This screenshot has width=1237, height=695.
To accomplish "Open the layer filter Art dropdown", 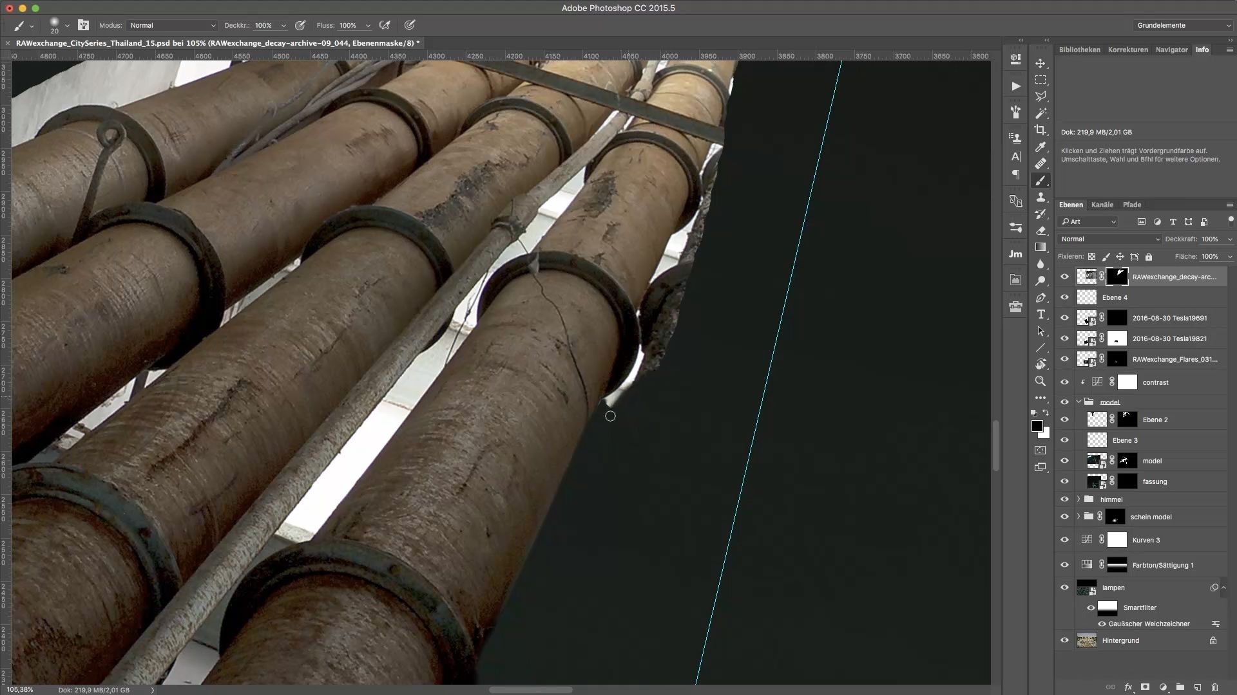I will tap(1089, 221).
